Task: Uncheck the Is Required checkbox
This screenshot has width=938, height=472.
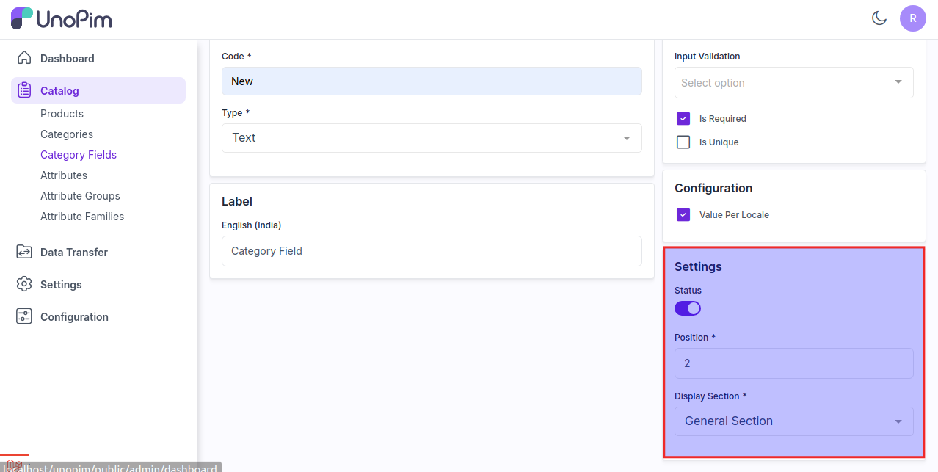Action: [x=683, y=118]
